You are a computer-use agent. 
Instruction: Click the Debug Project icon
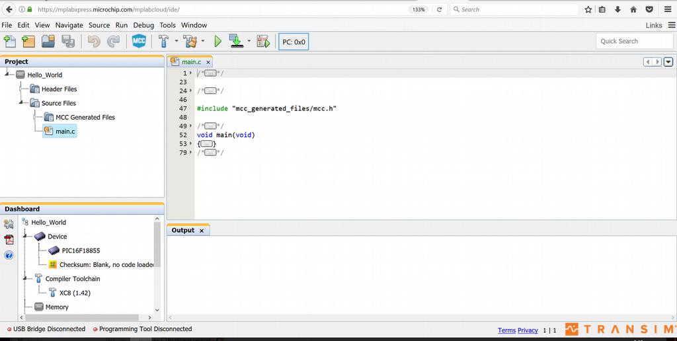click(263, 42)
